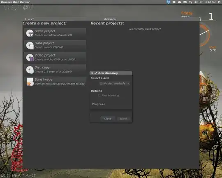Click the HP tray icon
The image size is (222, 178).
click(168, 2)
